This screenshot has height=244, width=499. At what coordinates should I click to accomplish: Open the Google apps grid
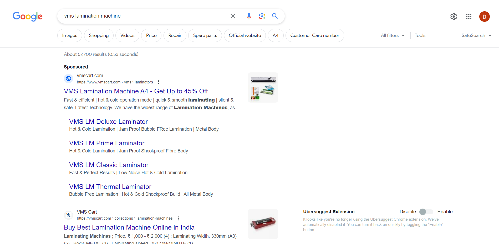(x=469, y=17)
